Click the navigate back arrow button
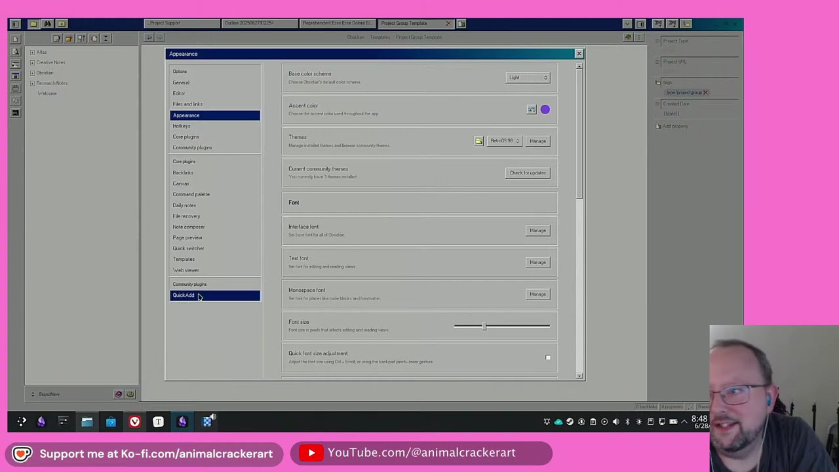839x472 pixels. (x=149, y=37)
